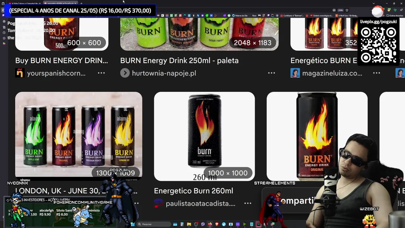Visit the yourspanishcorn... source link
This screenshot has width=405, height=228.
[56, 73]
